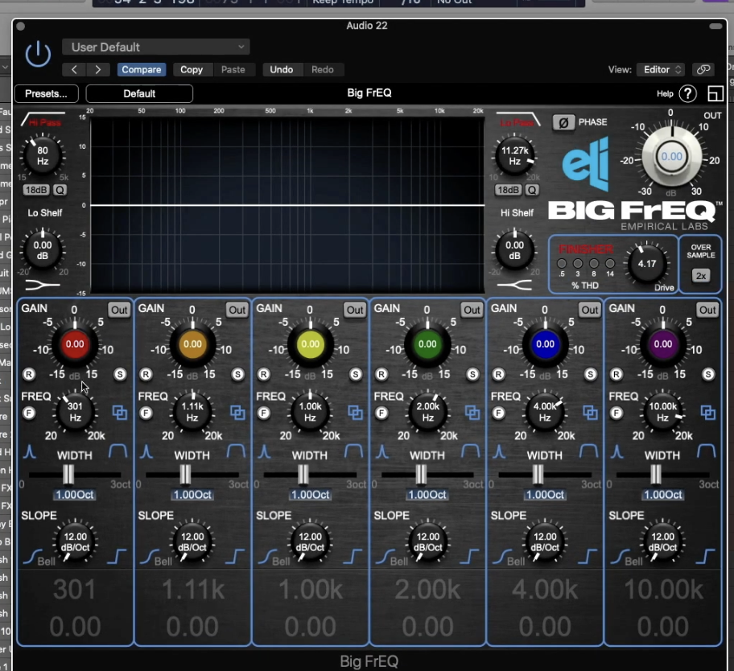Viewport: 734px width, 671px height.
Task: Toggle Out on the yellow band
Action: pos(355,310)
